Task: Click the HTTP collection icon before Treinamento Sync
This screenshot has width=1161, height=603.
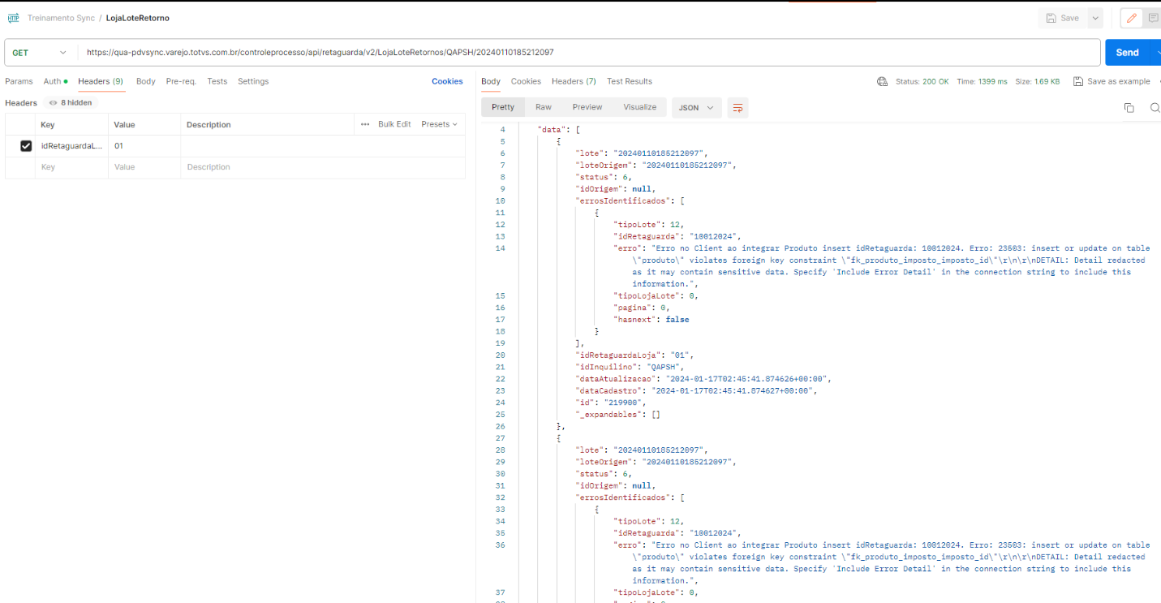Action: click(13, 18)
